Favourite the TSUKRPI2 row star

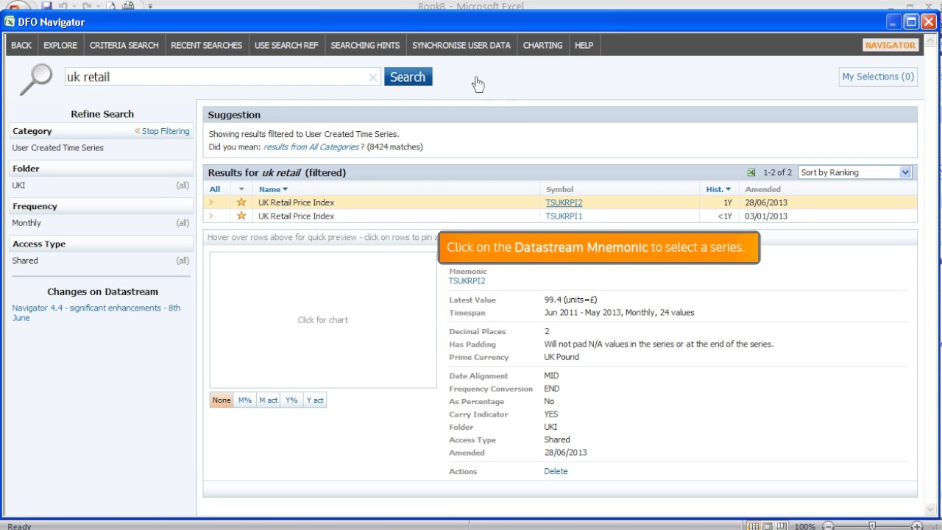[x=241, y=202]
